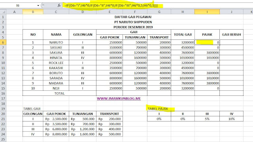Select the TRANSPORT subheader in row 5

click(159, 37)
